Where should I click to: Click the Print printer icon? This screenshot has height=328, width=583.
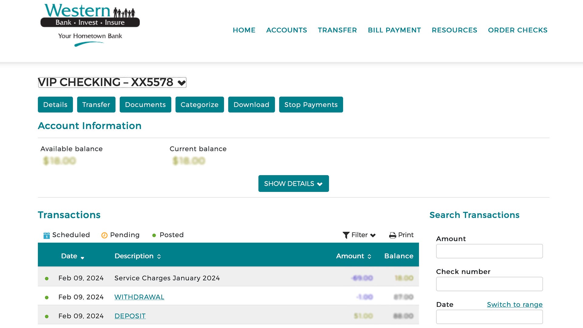392,235
